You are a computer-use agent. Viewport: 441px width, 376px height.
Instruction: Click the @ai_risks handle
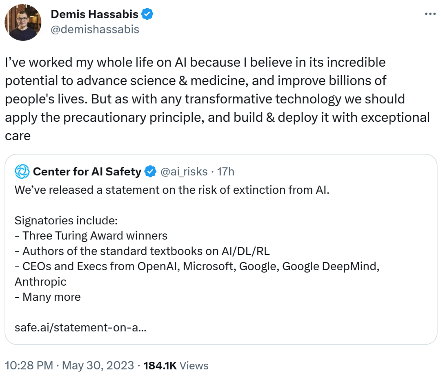tap(184, 171)
